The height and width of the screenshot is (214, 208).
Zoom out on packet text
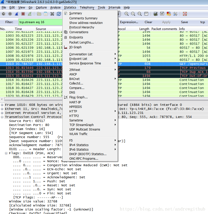(133, 14)
